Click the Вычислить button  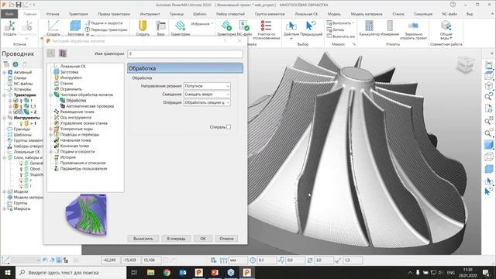coord(143,239)
